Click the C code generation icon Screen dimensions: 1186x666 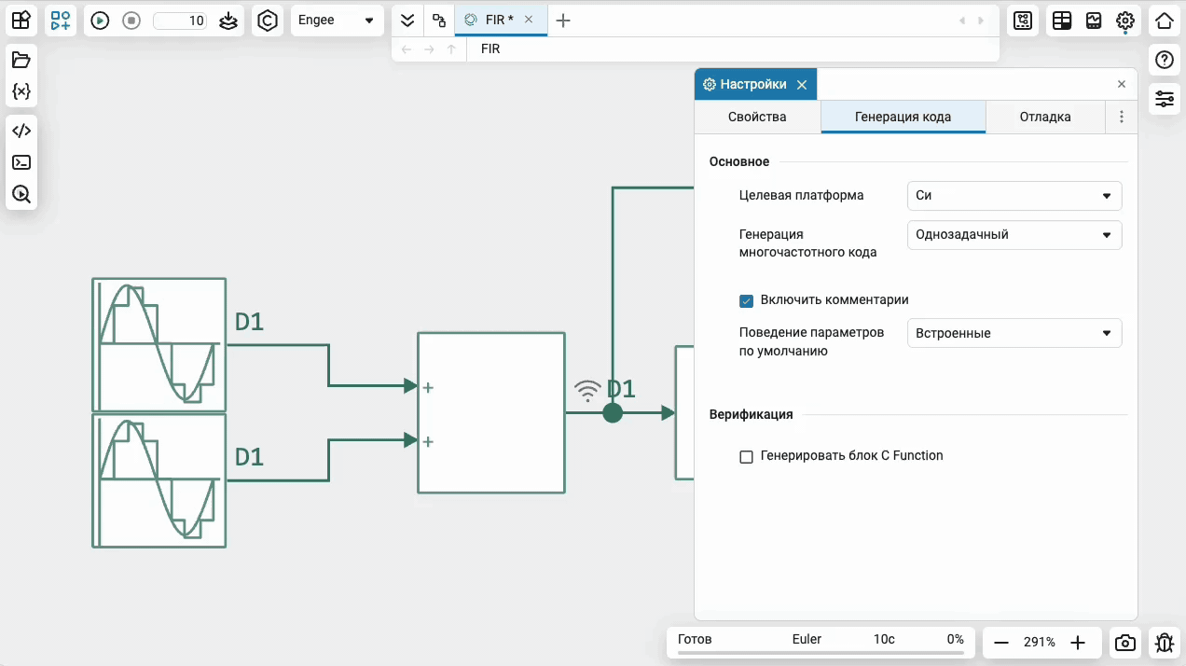point(268,21)
